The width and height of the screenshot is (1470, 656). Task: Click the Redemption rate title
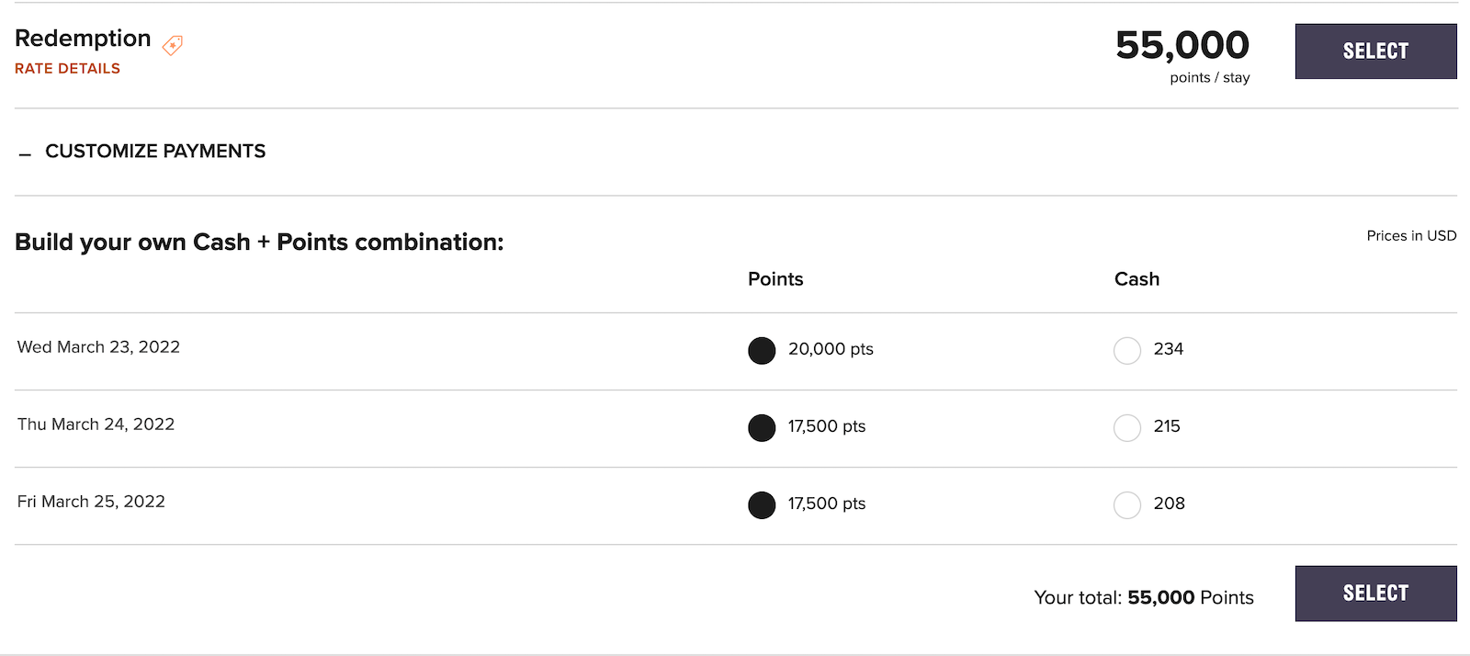click(x=83, y=39)
